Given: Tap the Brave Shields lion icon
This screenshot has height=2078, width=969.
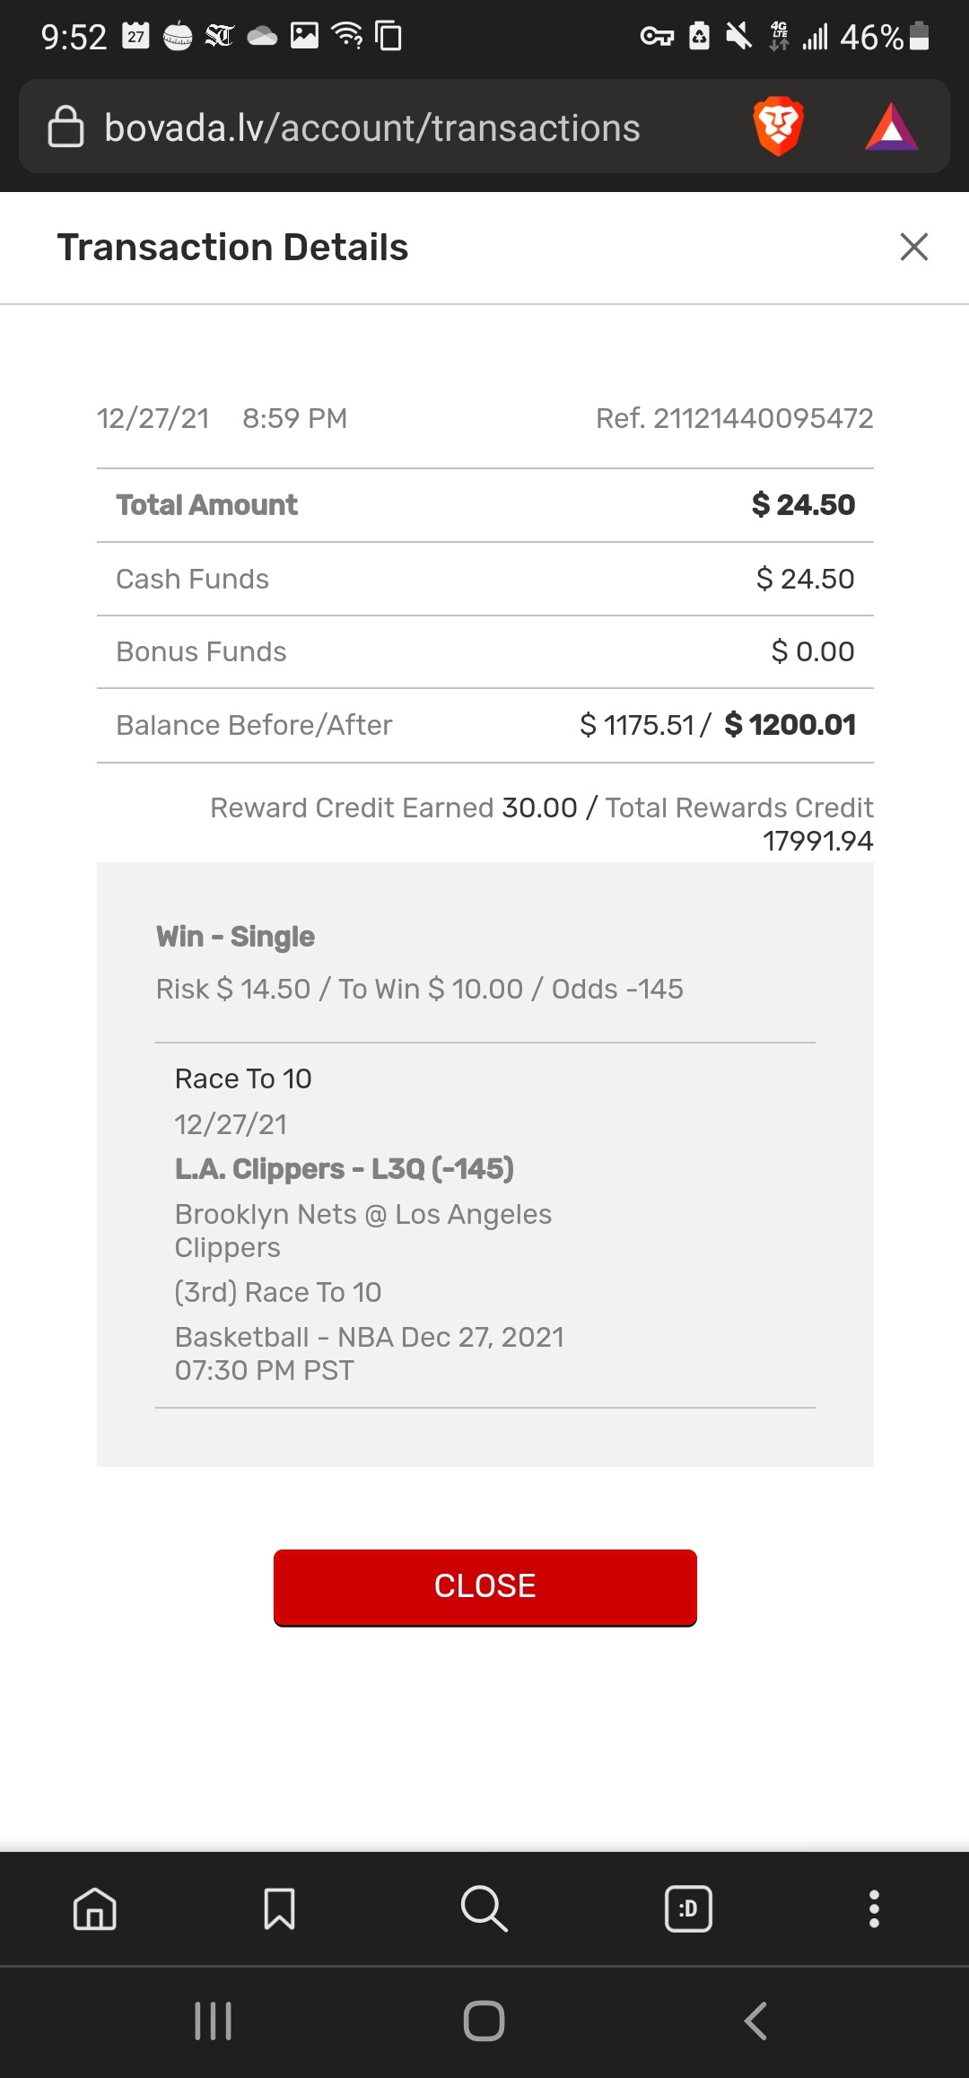Looking at the screenshot, I should click(x=778, y=127).
